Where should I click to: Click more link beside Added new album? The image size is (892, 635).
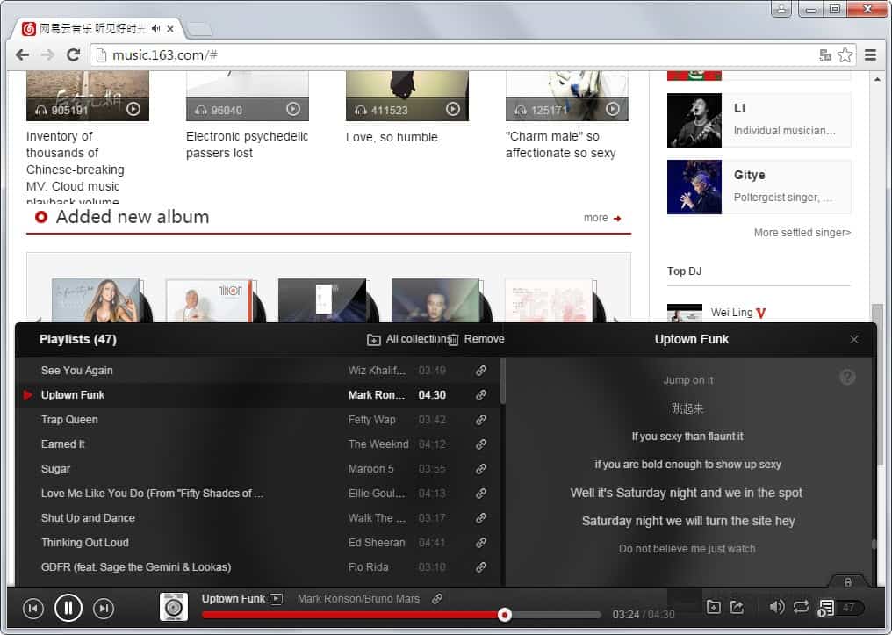602,218
